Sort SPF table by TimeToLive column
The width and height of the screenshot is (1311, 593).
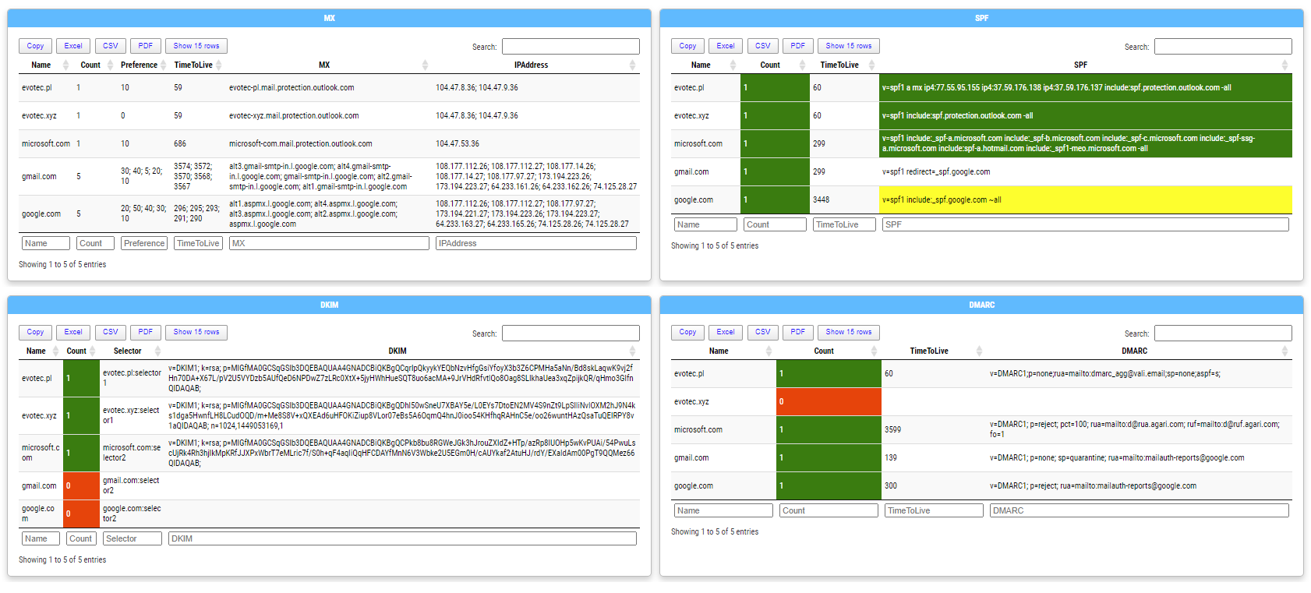click(839, 65)
